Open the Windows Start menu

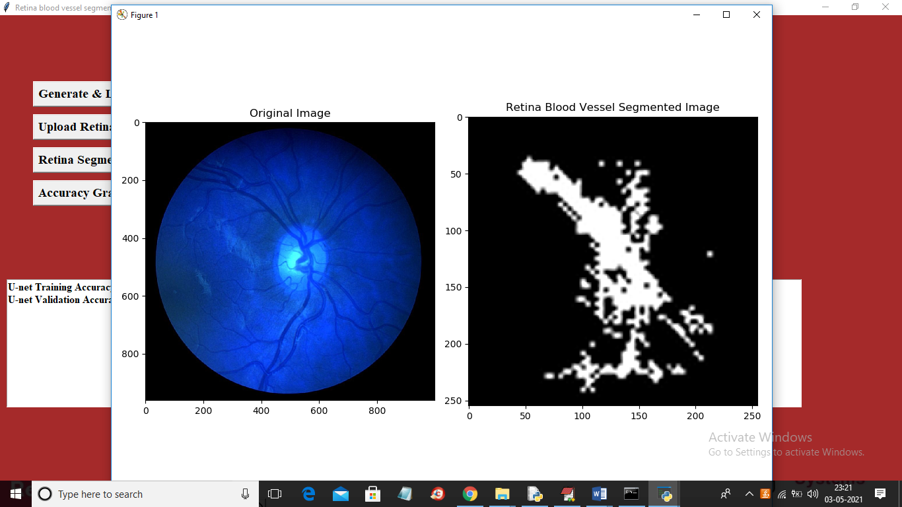click(15, 494)
